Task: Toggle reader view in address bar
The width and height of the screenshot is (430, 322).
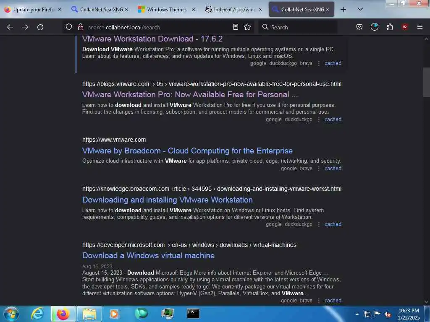Action: (x=235, y=27)
